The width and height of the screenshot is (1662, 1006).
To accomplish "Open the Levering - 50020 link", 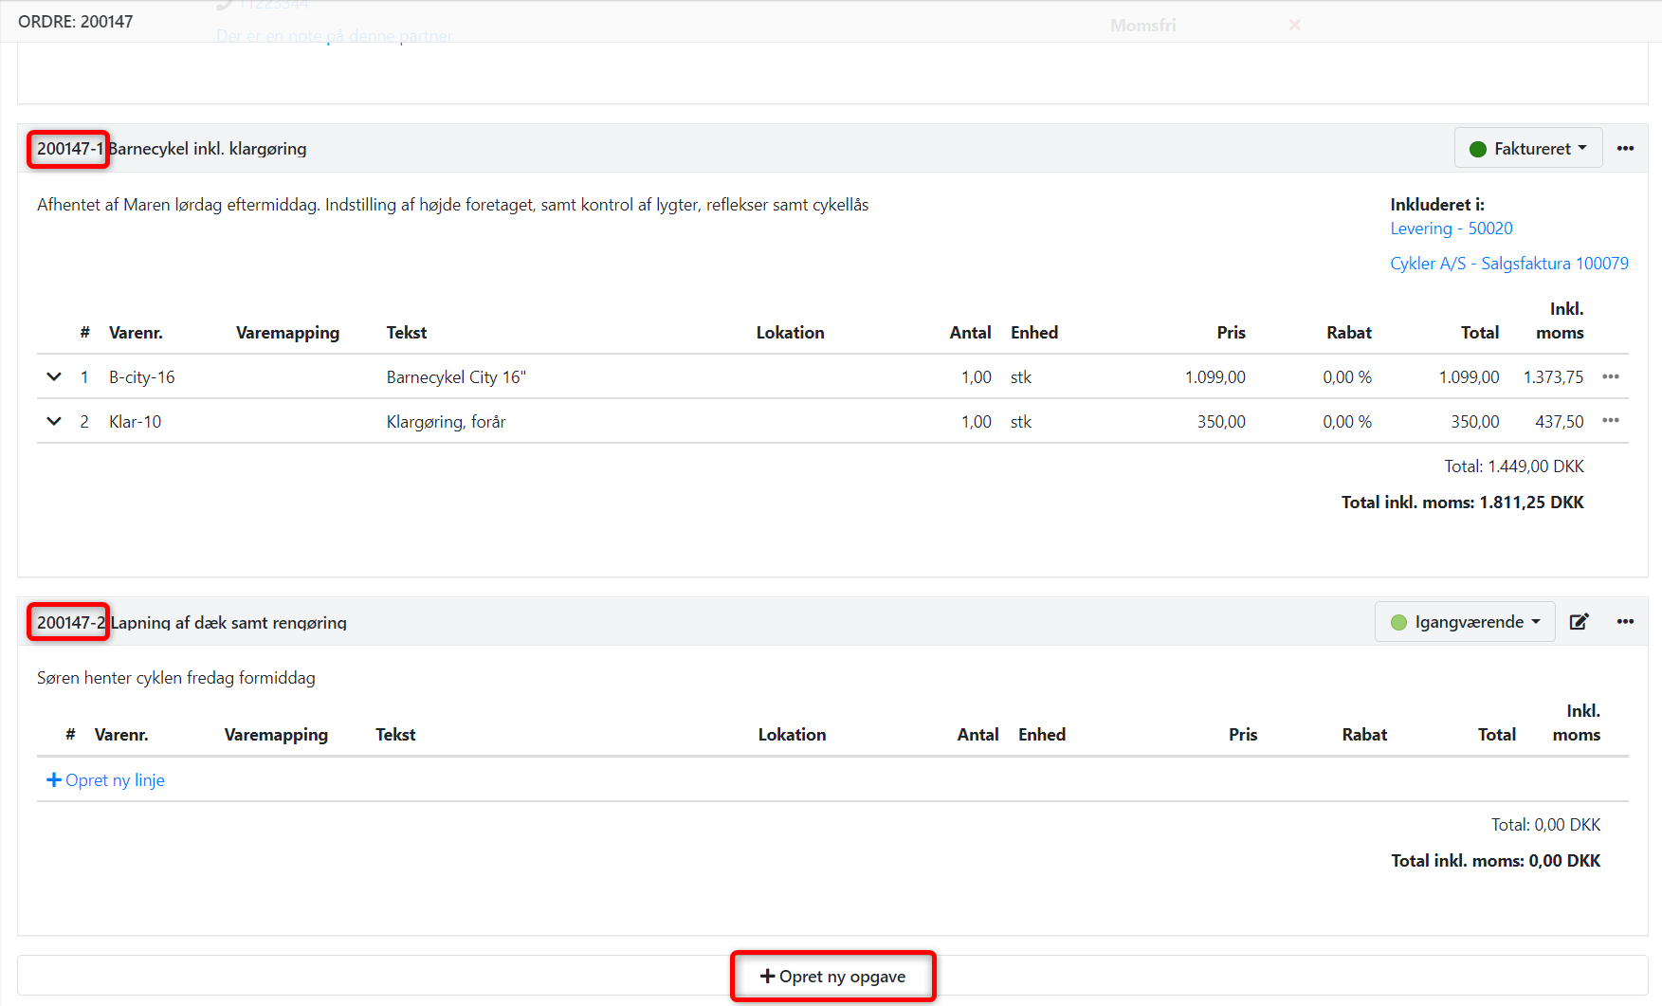I will click(x=1451, y=229).
